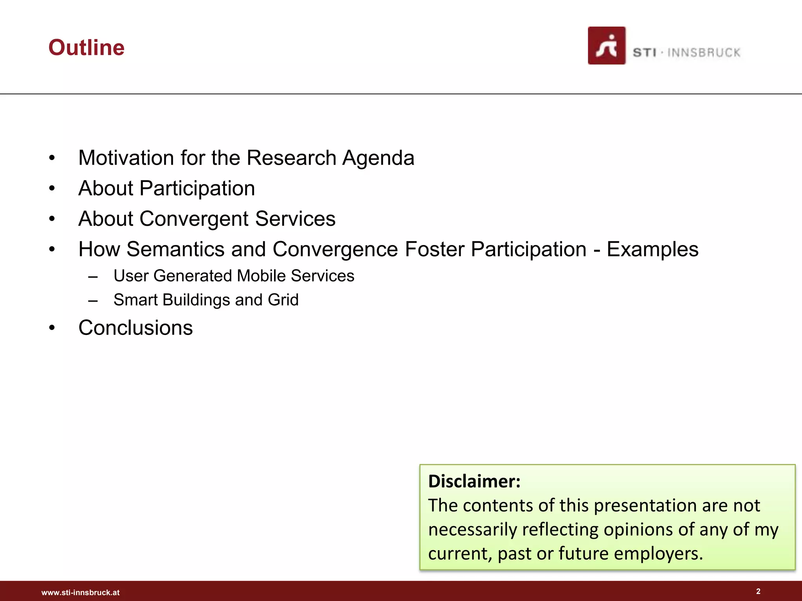Click 'How Semantics and Convergence Foster Participation' line
Viewport: 802px width, 601px height.
[x=332, y=250]
